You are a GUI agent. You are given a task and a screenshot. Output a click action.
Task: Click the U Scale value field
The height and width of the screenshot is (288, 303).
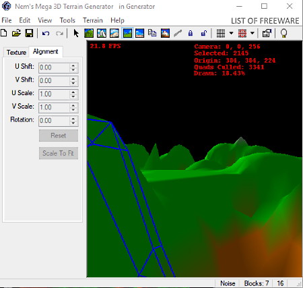(54, 94)
